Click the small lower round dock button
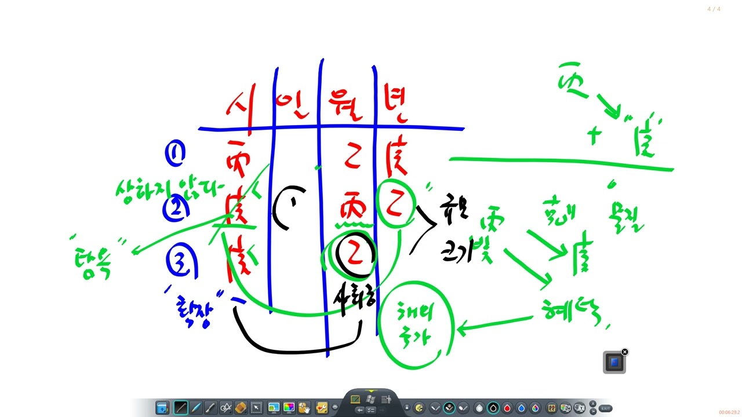This screenshot has width=742, height=417. 593,411
